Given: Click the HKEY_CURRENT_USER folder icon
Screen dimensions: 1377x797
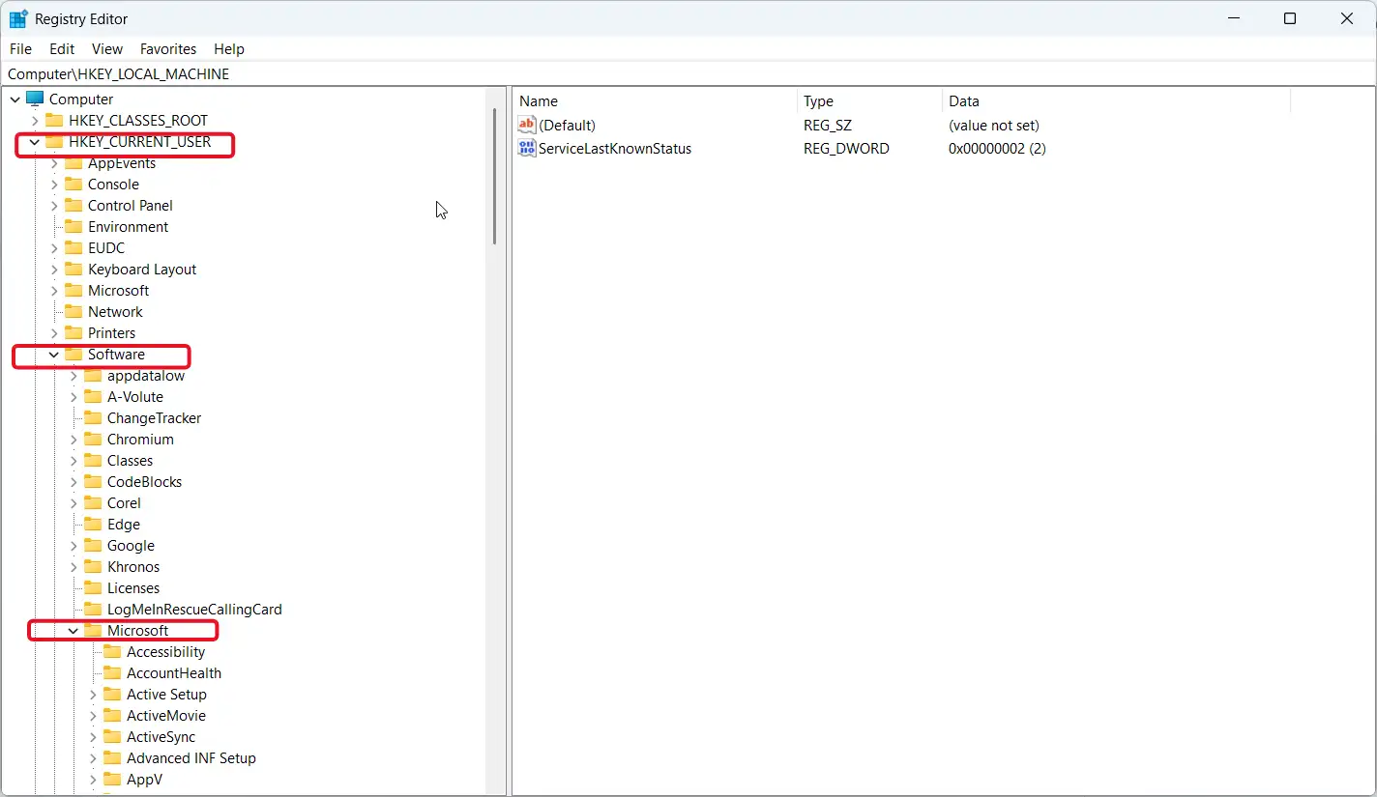Looking at the screenshot, I should [54, 141].
